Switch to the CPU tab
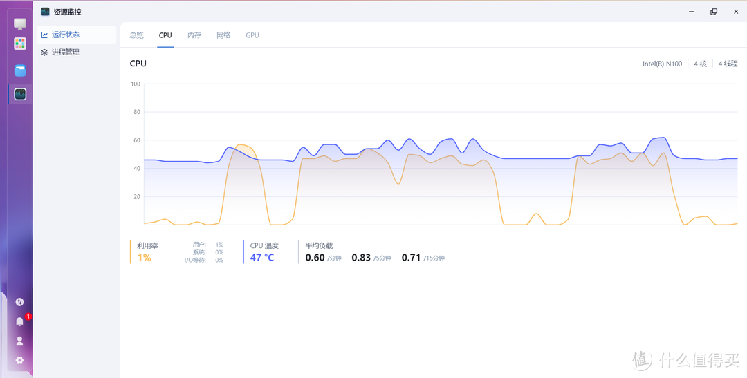This screenshot has width=747, height=378. [165, 35]
